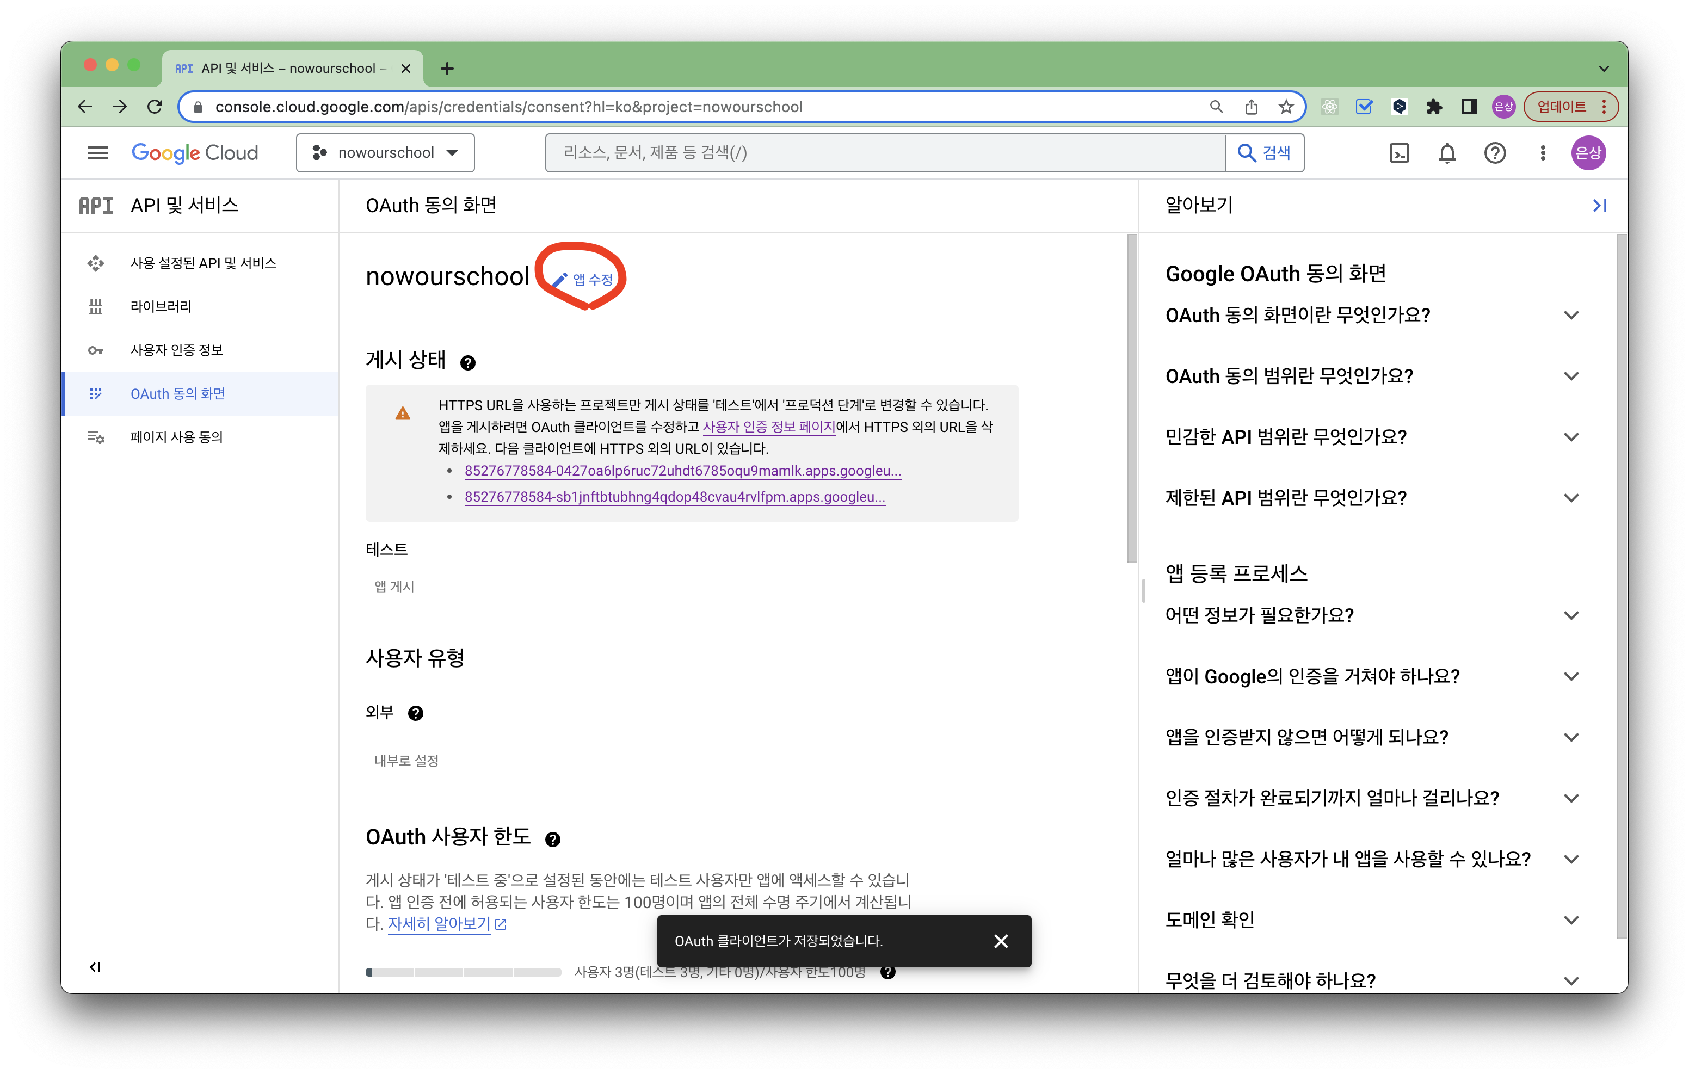
Task: Go back in browser history
Action: click(x=85, y=107)
